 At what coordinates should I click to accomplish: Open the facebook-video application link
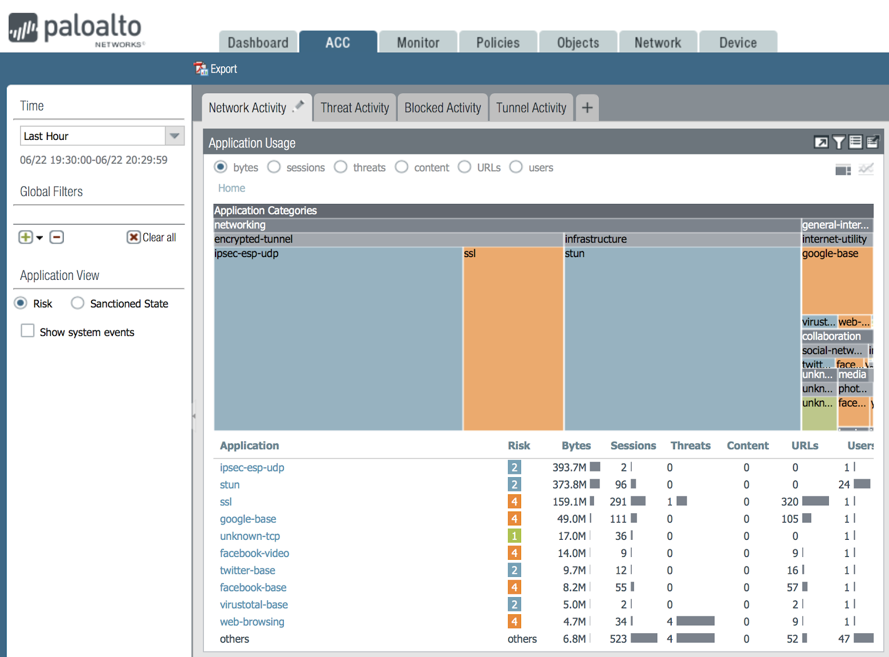[x=254, y=553]
